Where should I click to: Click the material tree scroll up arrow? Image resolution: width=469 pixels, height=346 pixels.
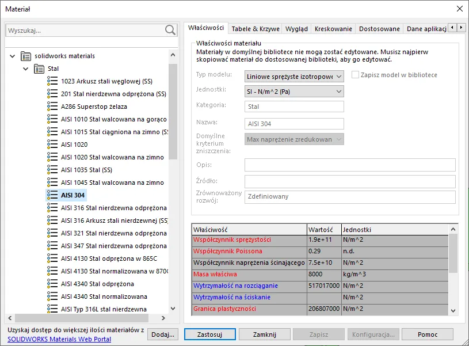click(173, 55)
